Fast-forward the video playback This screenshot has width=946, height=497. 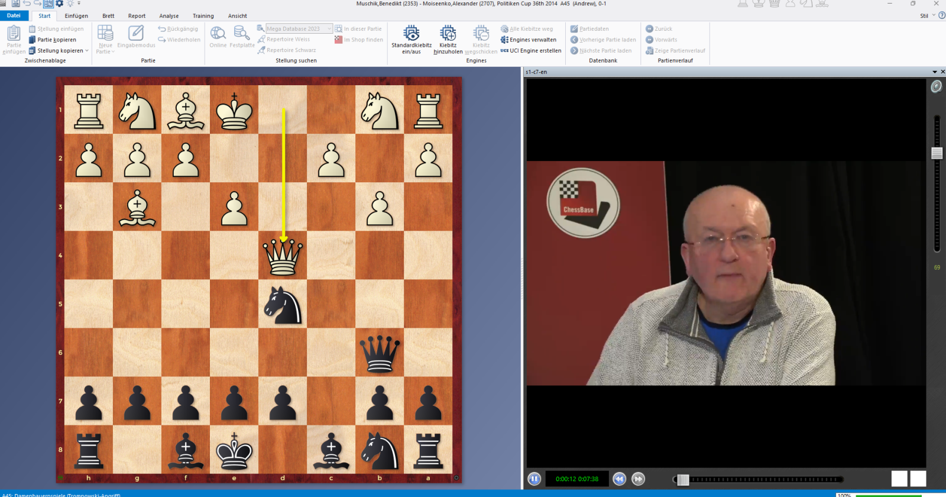pos(638,479)
